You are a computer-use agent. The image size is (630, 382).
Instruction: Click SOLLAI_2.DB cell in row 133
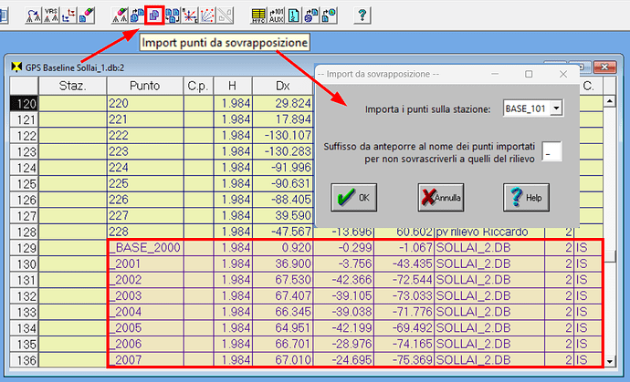point(489,312)
